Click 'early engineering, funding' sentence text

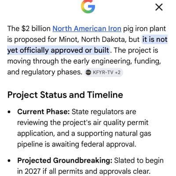click(x=117, y=61)
